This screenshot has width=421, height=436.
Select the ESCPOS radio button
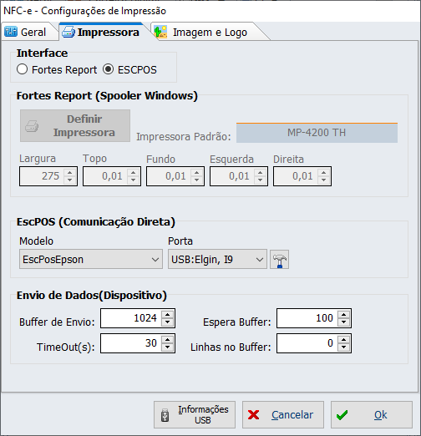[108, 69]
